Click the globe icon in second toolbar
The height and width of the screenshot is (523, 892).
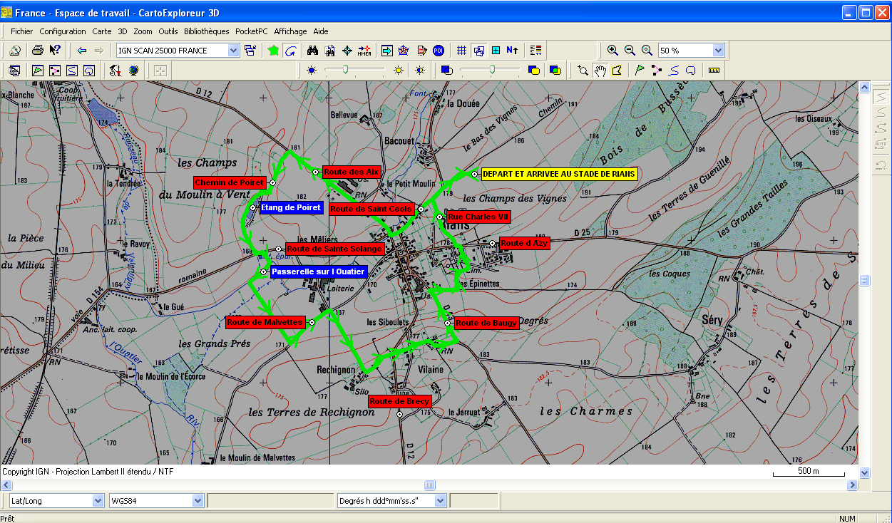[133, 71]
